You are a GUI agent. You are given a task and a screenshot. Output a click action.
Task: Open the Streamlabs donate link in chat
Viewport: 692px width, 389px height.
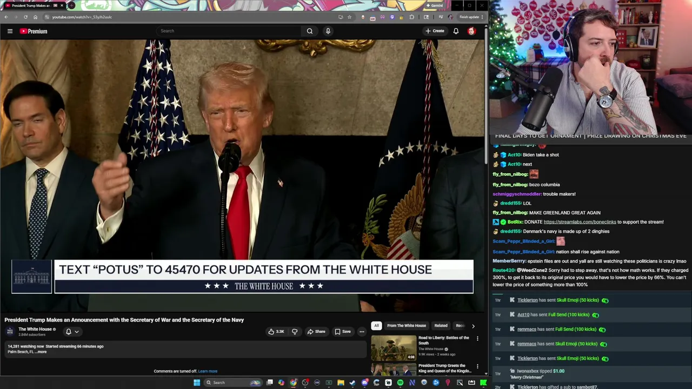[580, 222]
